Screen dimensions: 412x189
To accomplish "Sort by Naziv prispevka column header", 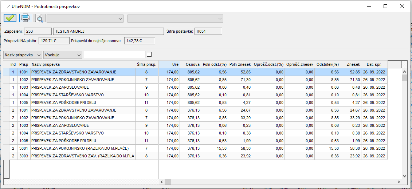I will click(83, 64).
